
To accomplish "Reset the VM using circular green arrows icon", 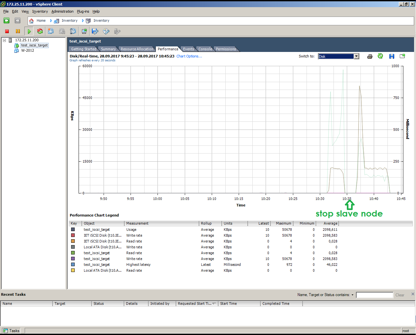I will (40, 31).
